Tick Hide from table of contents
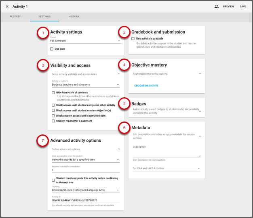The height and width of the screenshot is (218, 253). [x=53, y=92]
